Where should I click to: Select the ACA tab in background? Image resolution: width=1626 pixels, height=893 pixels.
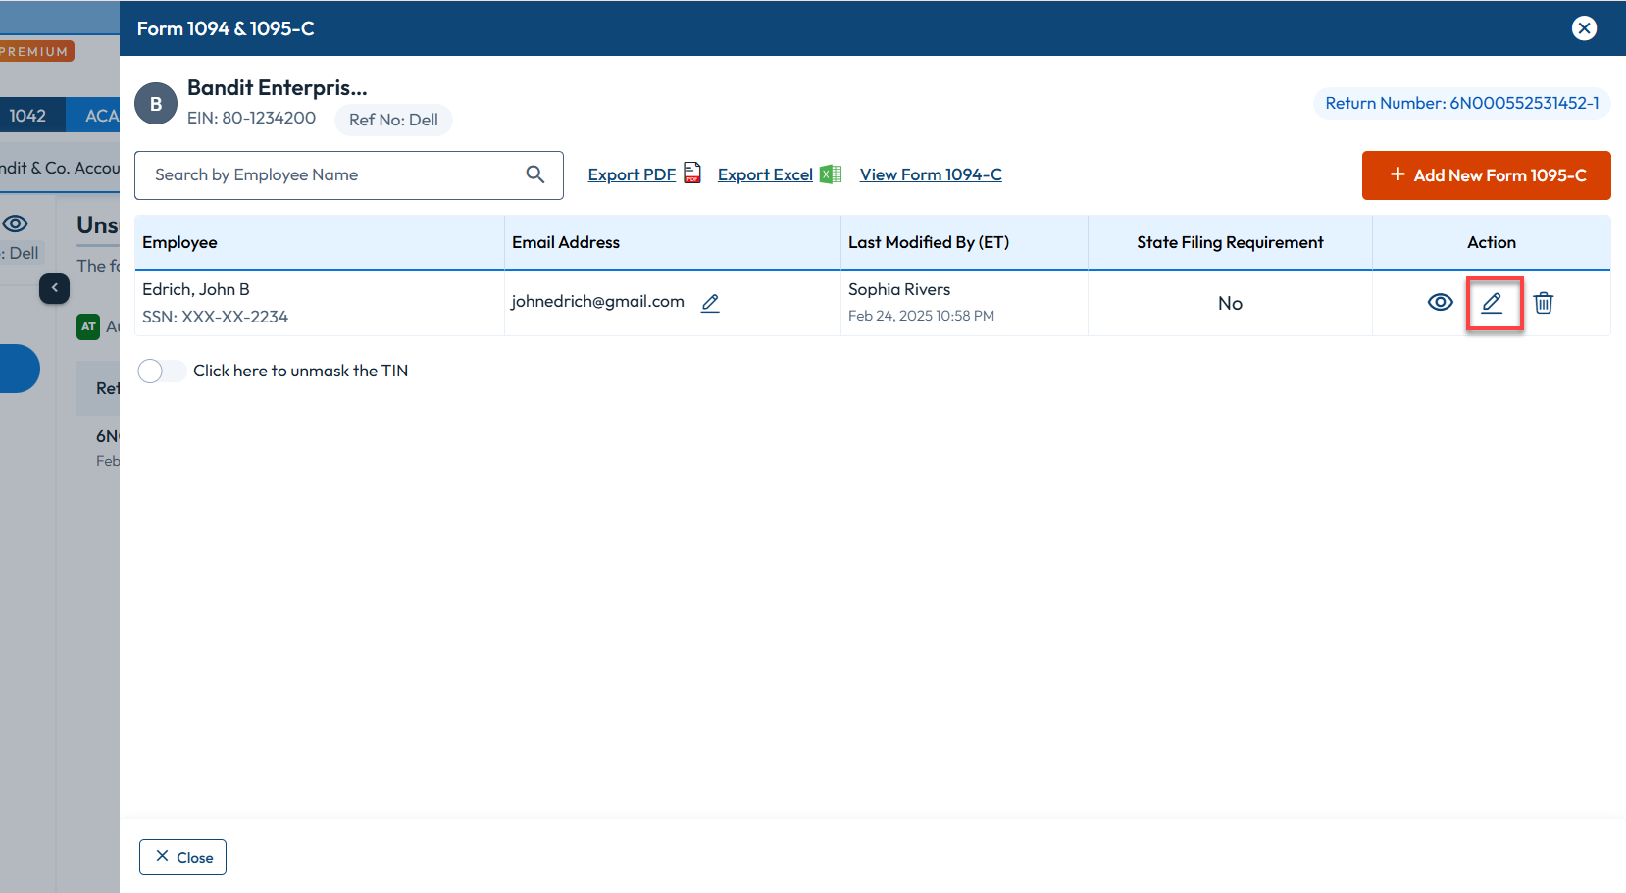pos(95,116)
